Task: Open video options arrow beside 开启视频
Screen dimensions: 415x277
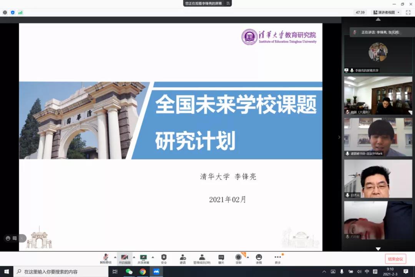Action: point(134,257)
